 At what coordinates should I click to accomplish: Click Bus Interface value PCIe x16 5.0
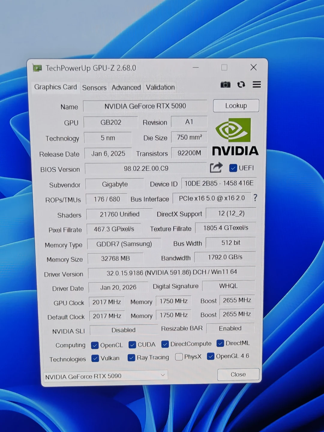pos(212,198)
